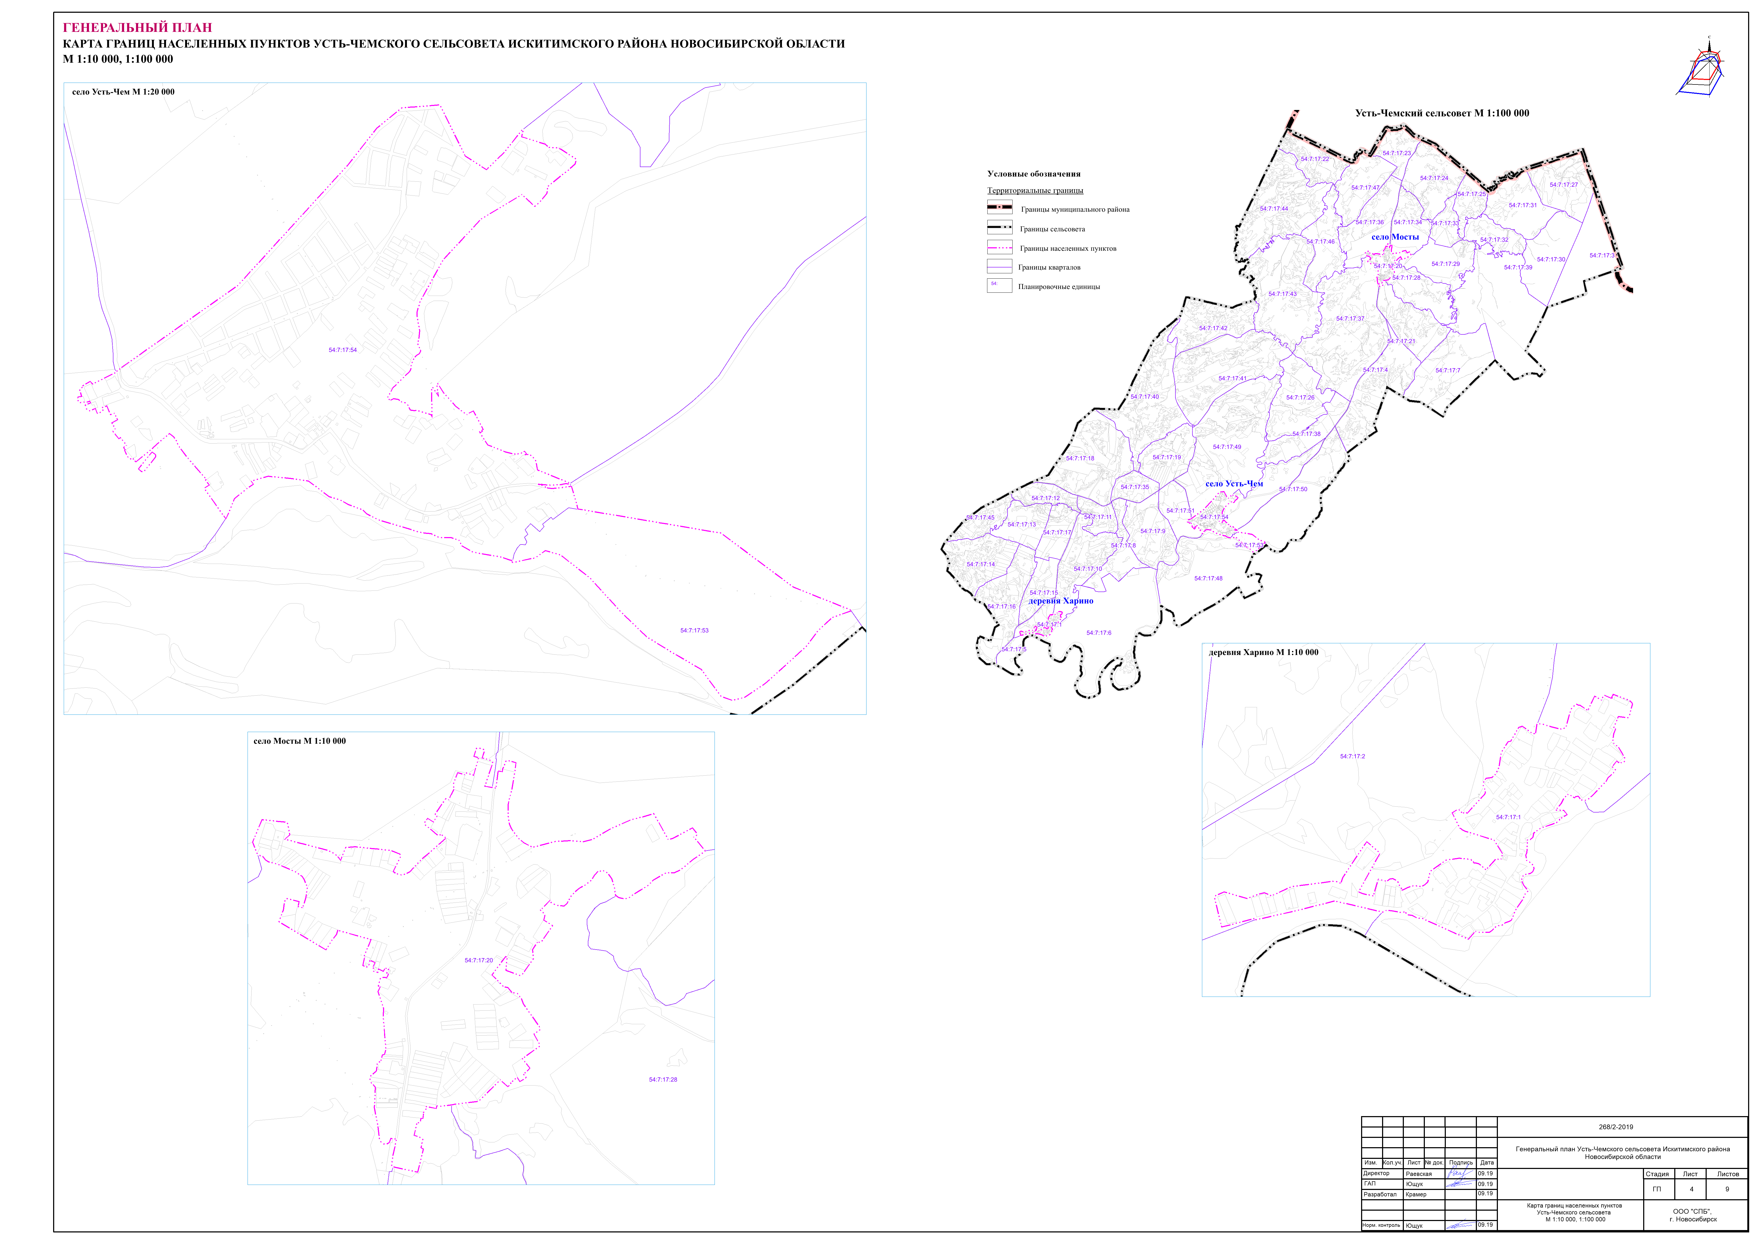Click quarter label 54:7:17:41 on overview map
The height and width of the screenshot is (1242, 1759).
(1233, 378)
